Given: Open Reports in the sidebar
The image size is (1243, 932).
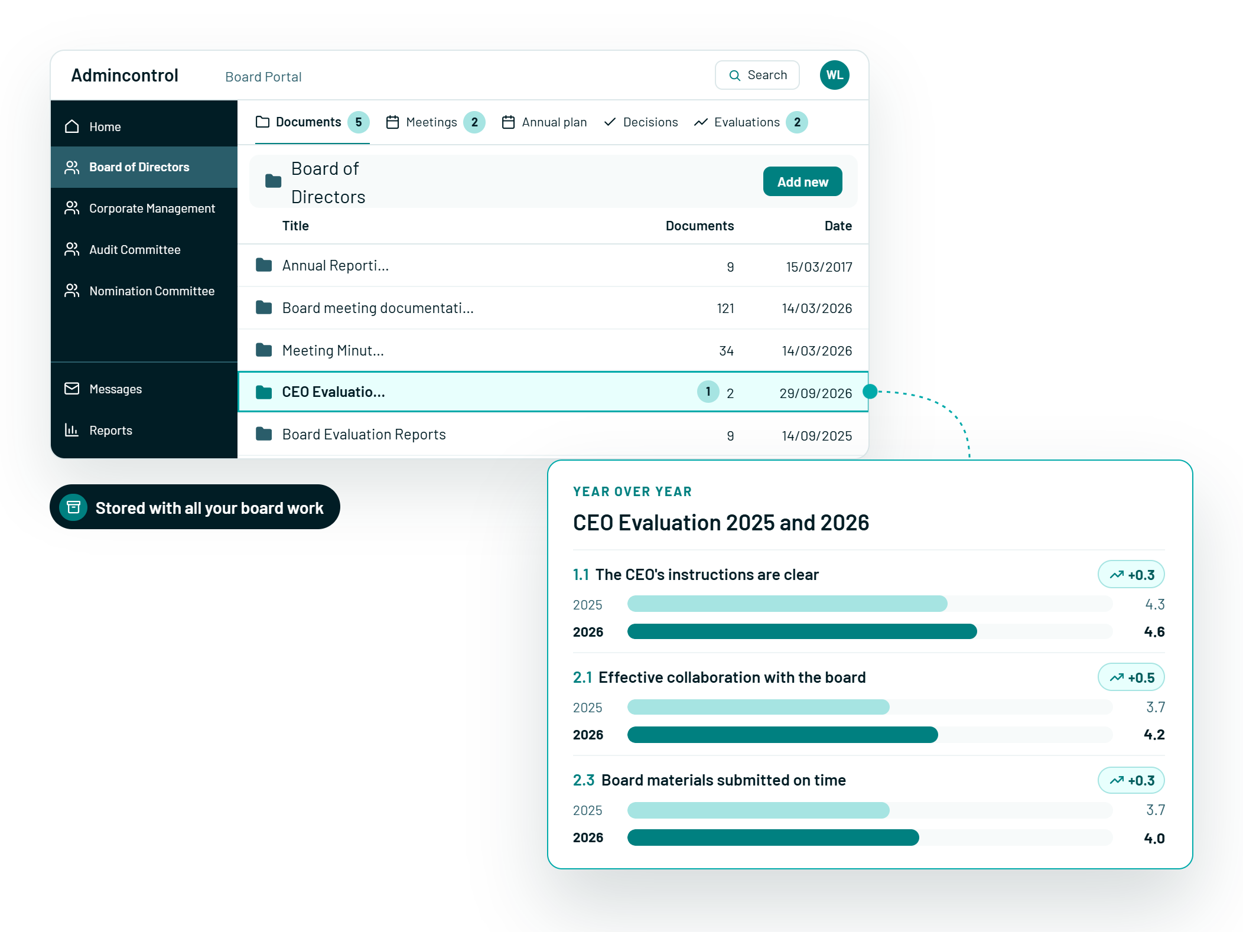Looking at the screenshot, I should 144,430.
